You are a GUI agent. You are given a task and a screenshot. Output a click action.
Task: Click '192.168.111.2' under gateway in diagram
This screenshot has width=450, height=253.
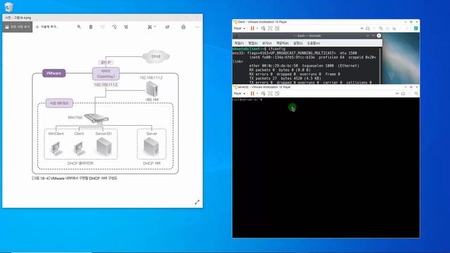[x=106, y=84]
